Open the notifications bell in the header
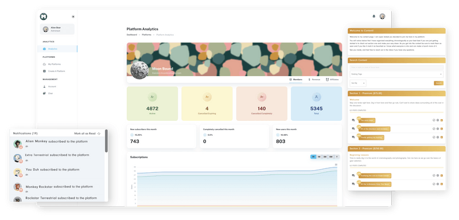Image resolution: width=459 pixels, height=220 pixels. point(374,17)
